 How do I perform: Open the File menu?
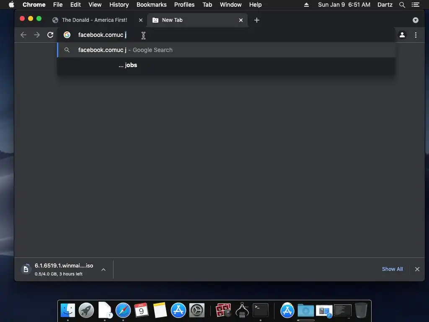coord(58,5)
